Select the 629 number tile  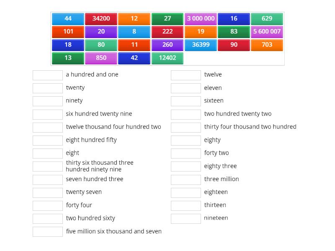coord(267,19)
